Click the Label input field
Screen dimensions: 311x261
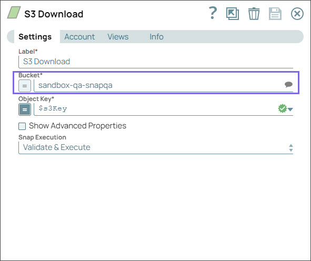click(x=156, y=62)
